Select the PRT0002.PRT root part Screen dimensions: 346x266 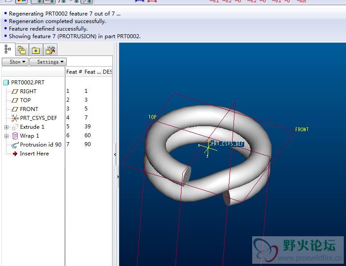coord(24,83)
